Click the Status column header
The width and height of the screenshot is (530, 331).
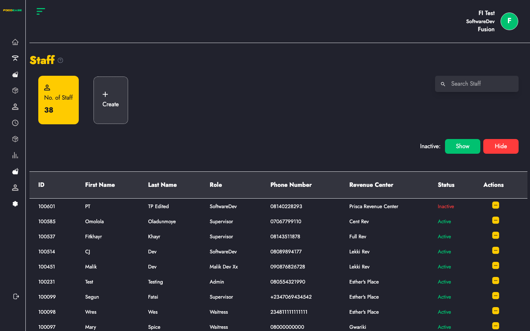(446, 185)
